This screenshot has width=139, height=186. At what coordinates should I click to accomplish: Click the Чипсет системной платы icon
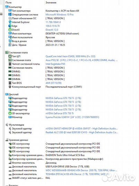click(x=10, y=64)
